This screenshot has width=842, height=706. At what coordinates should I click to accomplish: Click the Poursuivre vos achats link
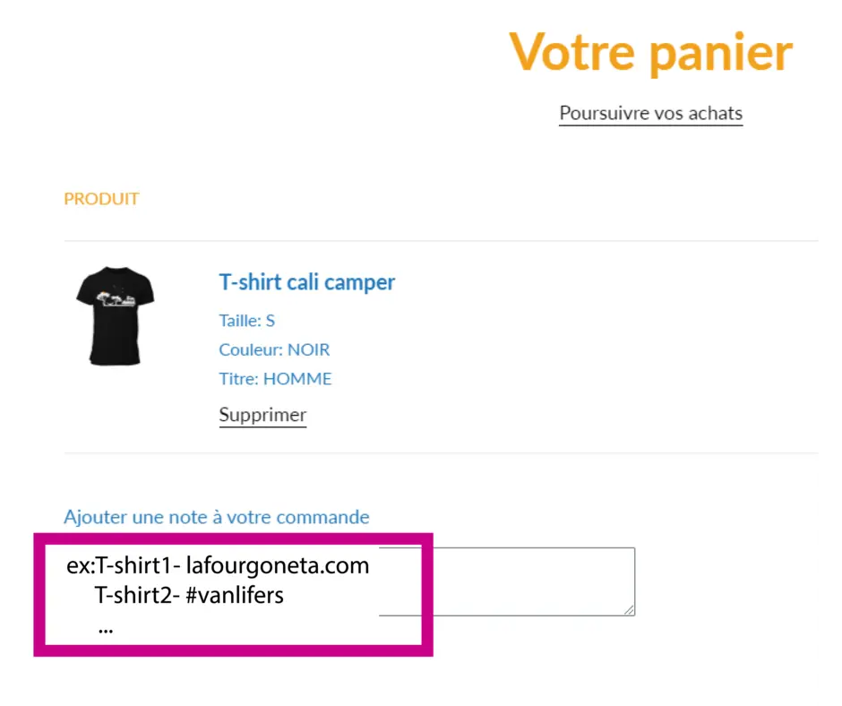click(x=650, y=114)
